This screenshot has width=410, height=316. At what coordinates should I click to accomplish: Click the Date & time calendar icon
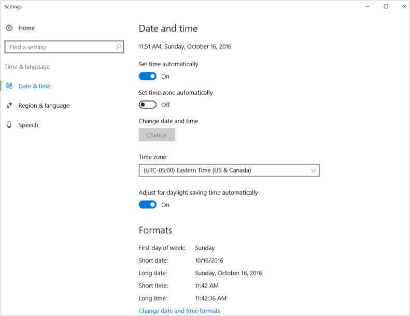[x=9, y=86]
